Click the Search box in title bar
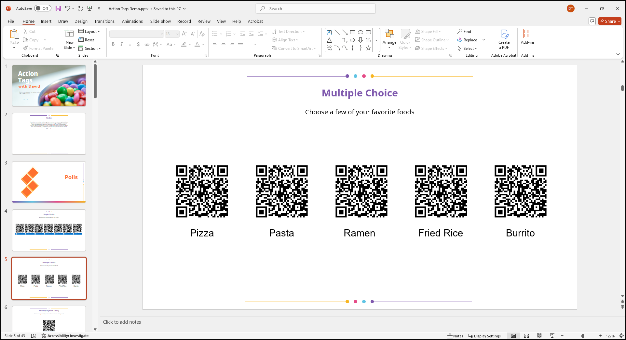The width and height of the screenshot is (626, 340). pos(316,8)
